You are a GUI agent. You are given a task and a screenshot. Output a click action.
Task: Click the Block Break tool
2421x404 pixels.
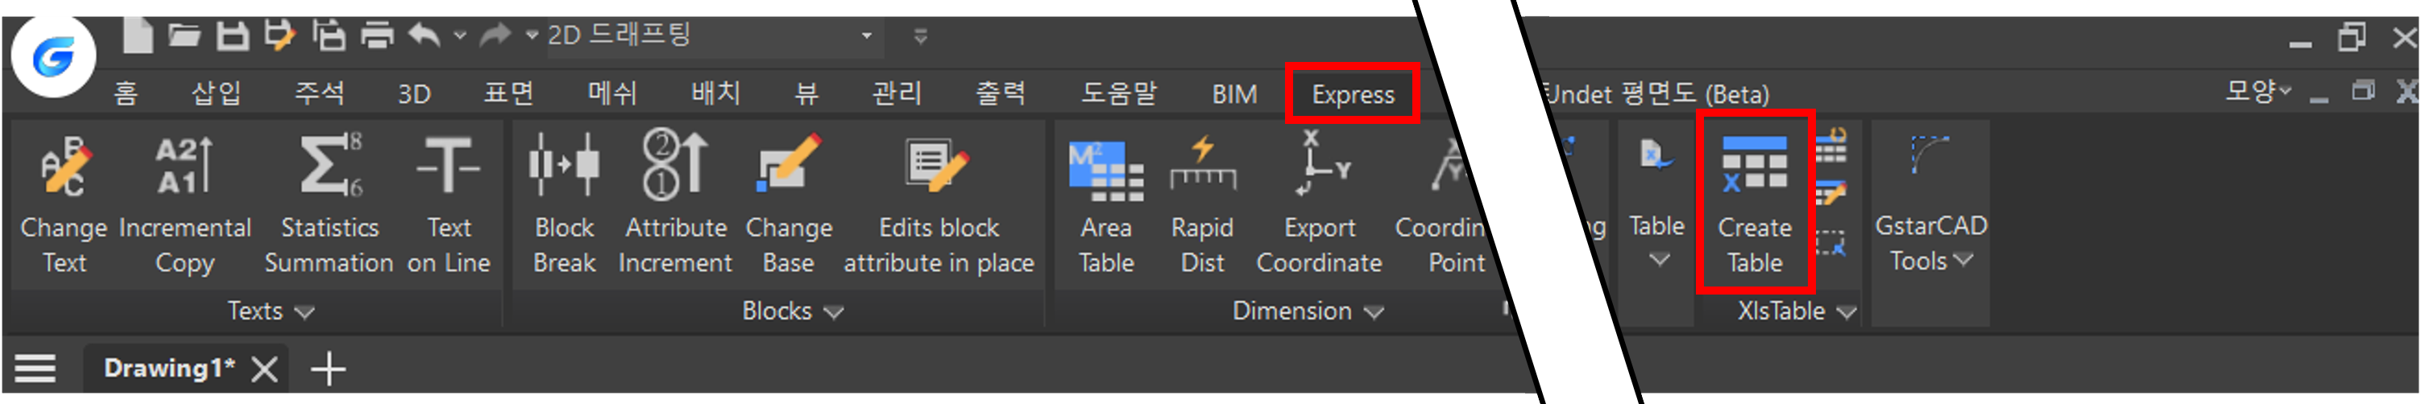tap(564, 167)
